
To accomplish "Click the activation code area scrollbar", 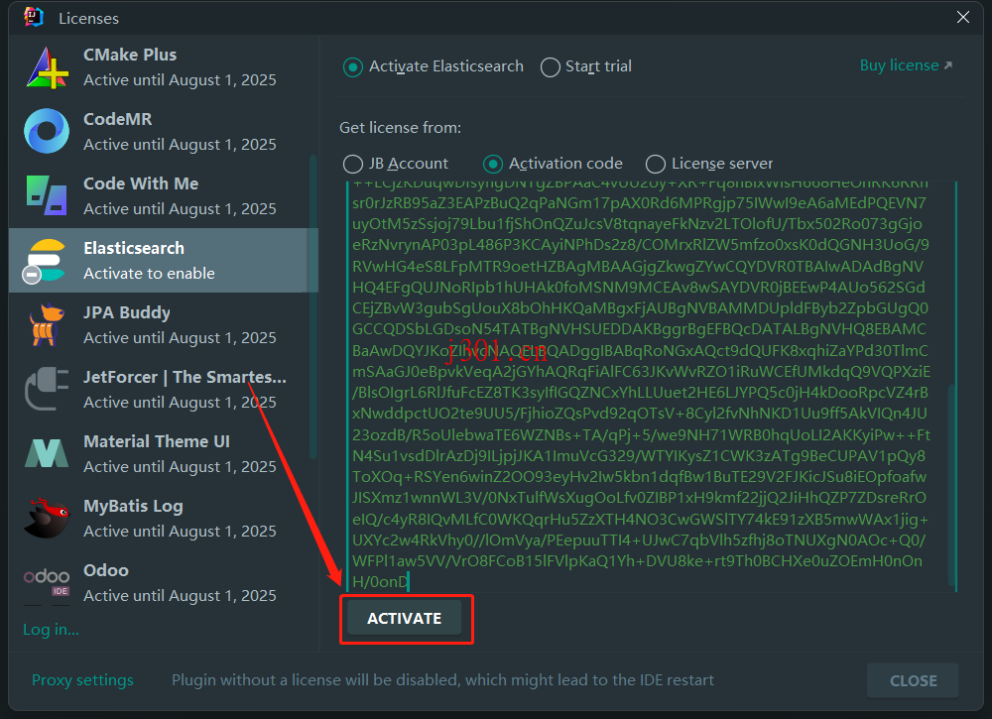I will 951,484.
